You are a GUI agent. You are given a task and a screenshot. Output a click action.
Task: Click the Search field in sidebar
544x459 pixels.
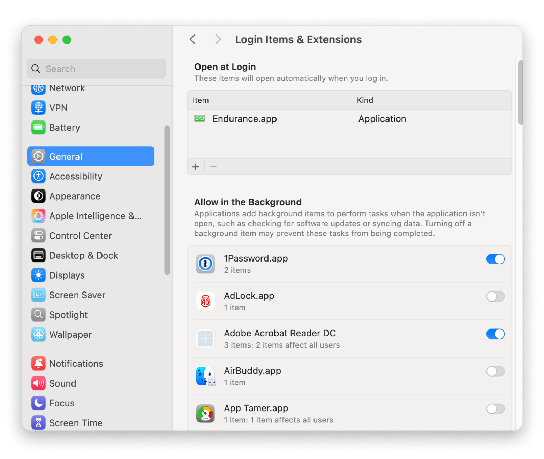[x=96, y=69]
